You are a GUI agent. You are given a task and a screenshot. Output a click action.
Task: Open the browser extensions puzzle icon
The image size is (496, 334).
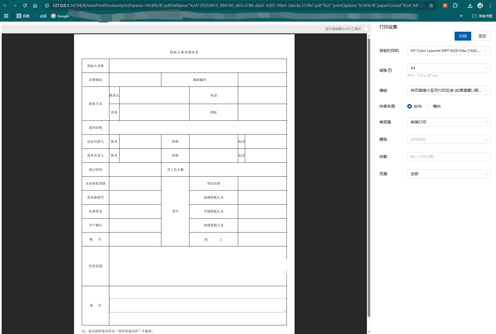coord(455,5)
